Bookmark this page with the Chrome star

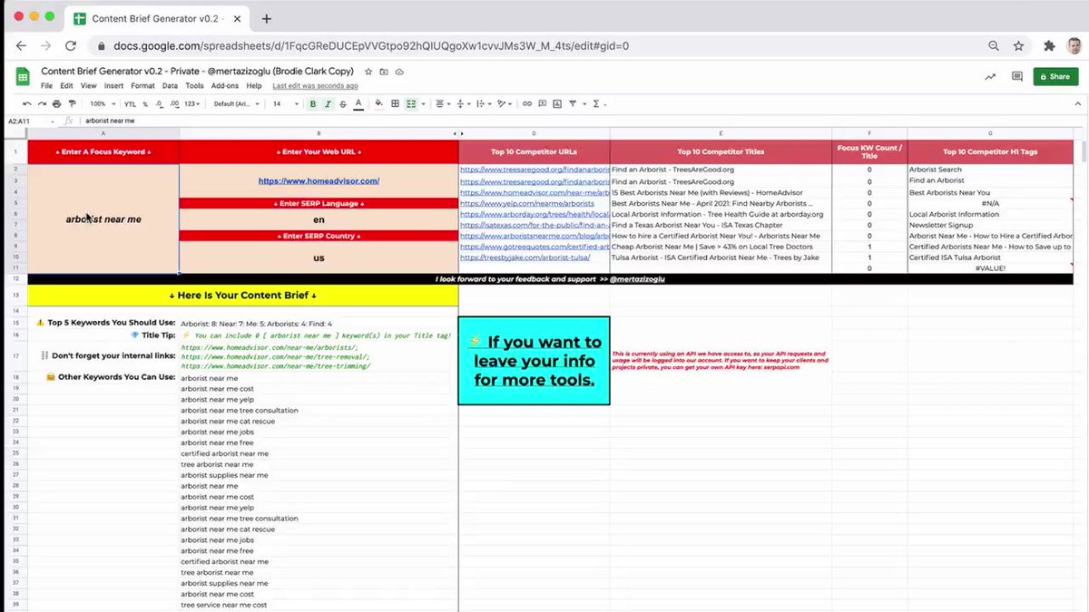tap(1019, 45)
